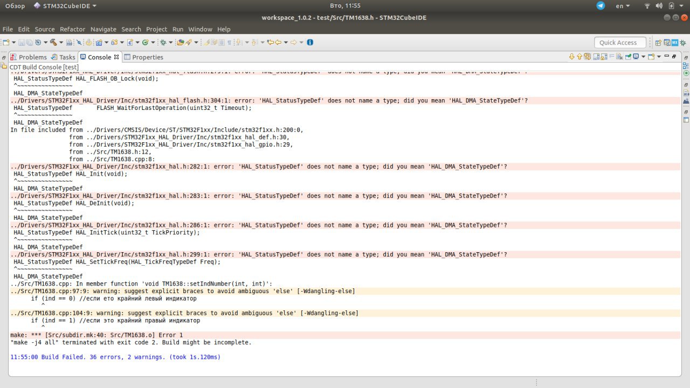Screen dimensions: 690x388
Task: Expand the New file dropdown arrow
Action: click(x=14, y=43)
